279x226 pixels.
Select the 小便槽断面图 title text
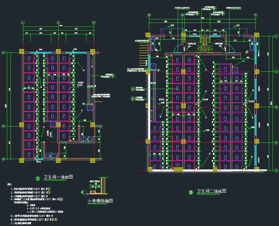click(100, 201)
